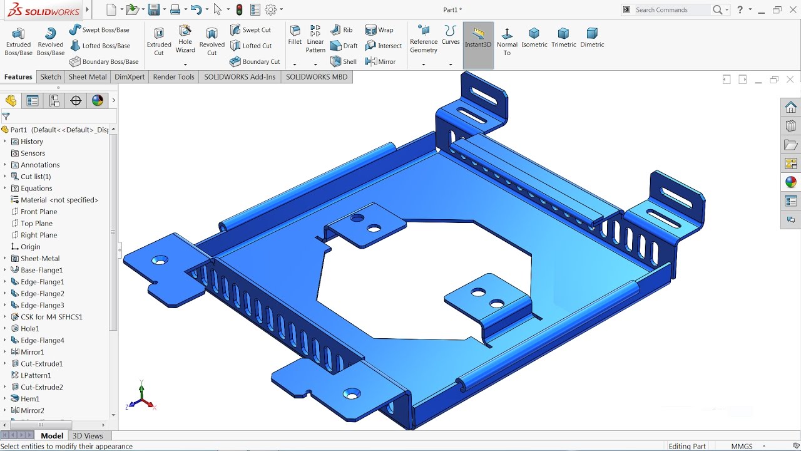The width and height of the screenshot is (801, 451).
Task: Select the Swept Cut tool
Action: 253,29
